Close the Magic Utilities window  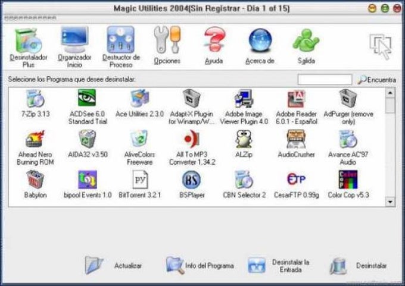coord(397,8)
